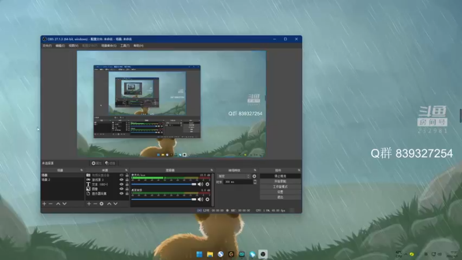Viewport: 462px width, 260px height.
Task: Select the 文本 (GDI+) source row
Action: click(x=107, y=184)
